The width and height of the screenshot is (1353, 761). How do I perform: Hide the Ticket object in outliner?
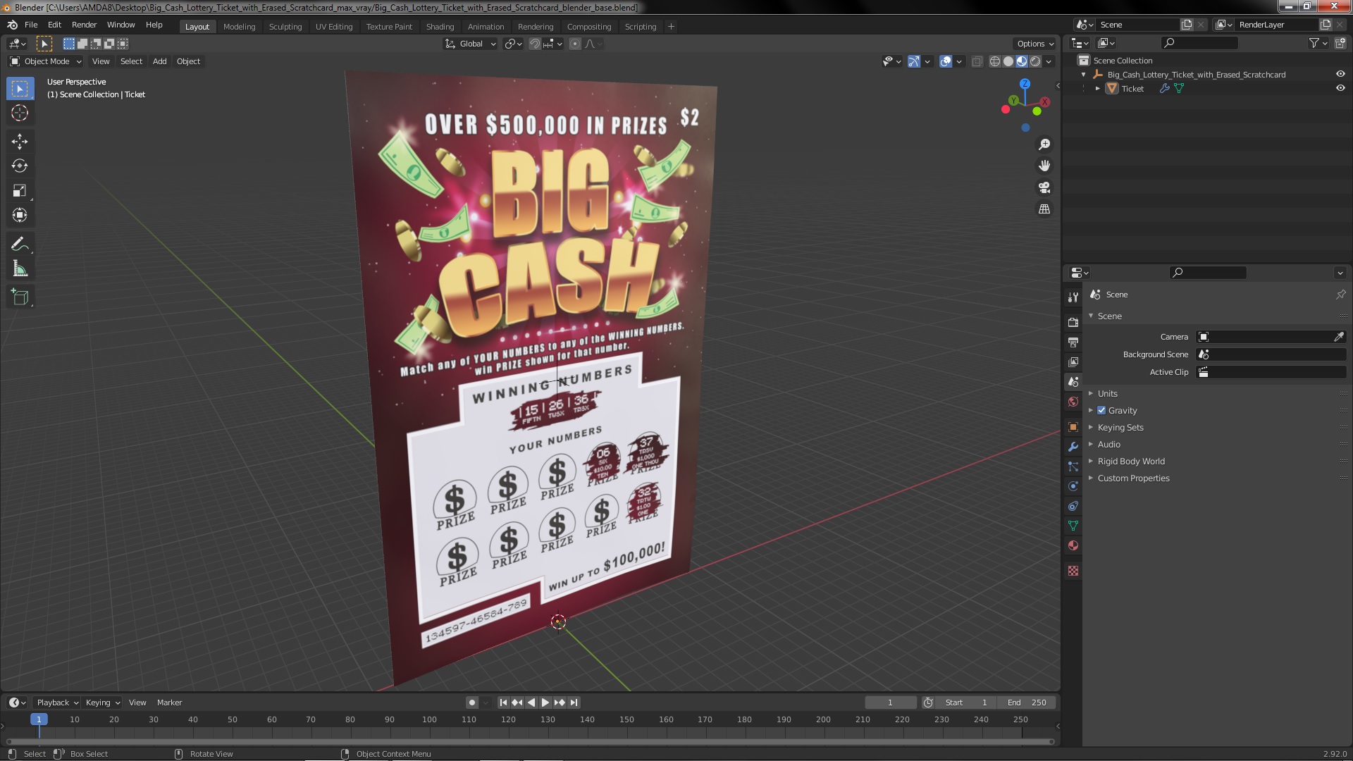click(1340, 88)
